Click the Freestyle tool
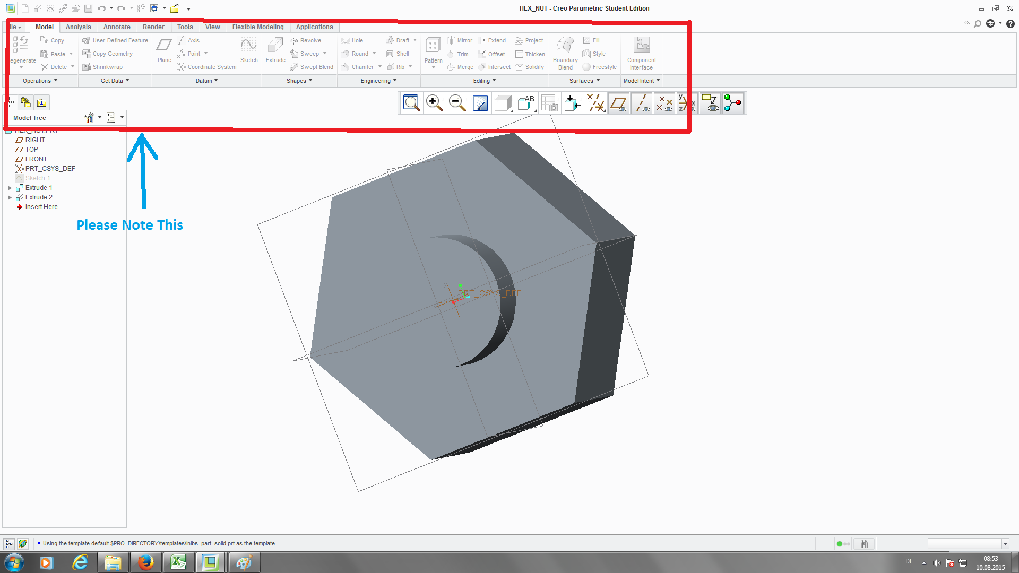The image size is (1019, 573). click(600, 67)
